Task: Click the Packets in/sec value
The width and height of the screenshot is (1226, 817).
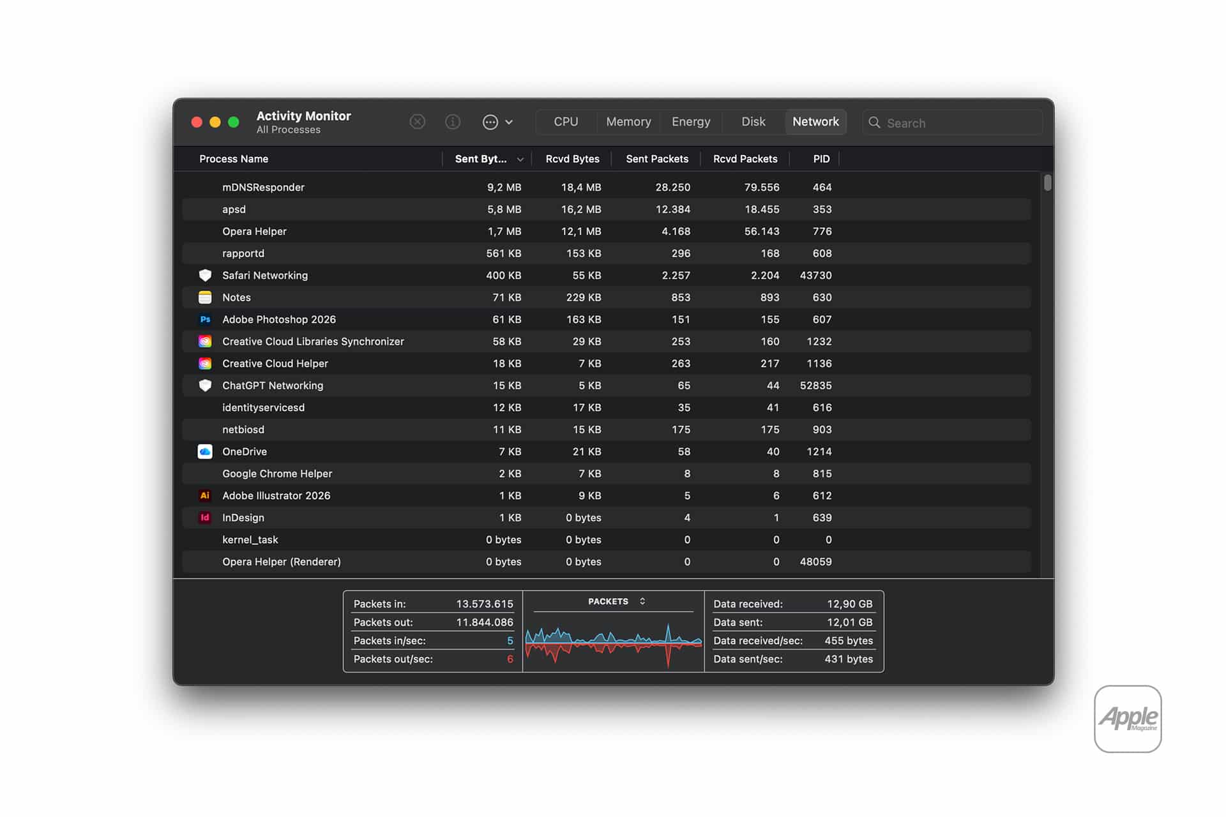Action: (510, 641)
